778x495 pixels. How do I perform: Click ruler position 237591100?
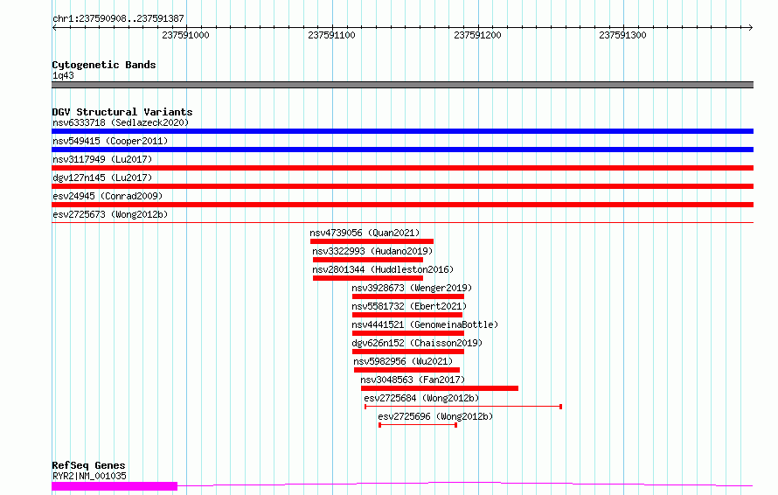[x=331, y=35]
